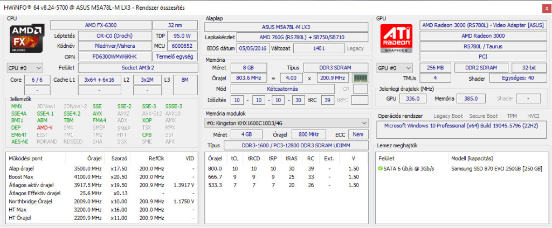Screen dimensions: 552x228
Task: Click the FMA4 feature flag
Action: tap(99, 120)
